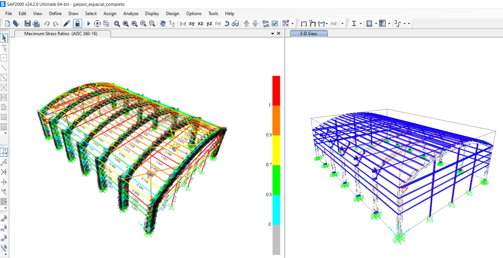The image size is (503, 258).
Task: Select the Draw Frame line tool
Action: click(4, 67)
